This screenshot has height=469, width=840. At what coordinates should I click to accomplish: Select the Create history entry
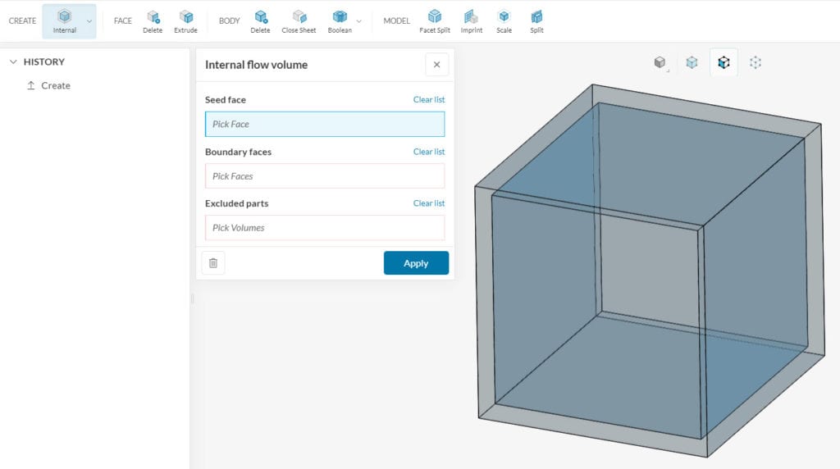click(x=55, y=85)
